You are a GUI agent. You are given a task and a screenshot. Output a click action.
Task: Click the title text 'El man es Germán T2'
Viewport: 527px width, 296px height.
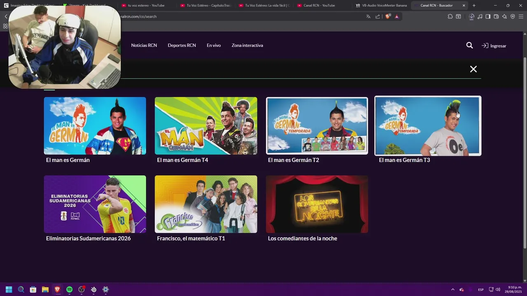pos(294,160)
